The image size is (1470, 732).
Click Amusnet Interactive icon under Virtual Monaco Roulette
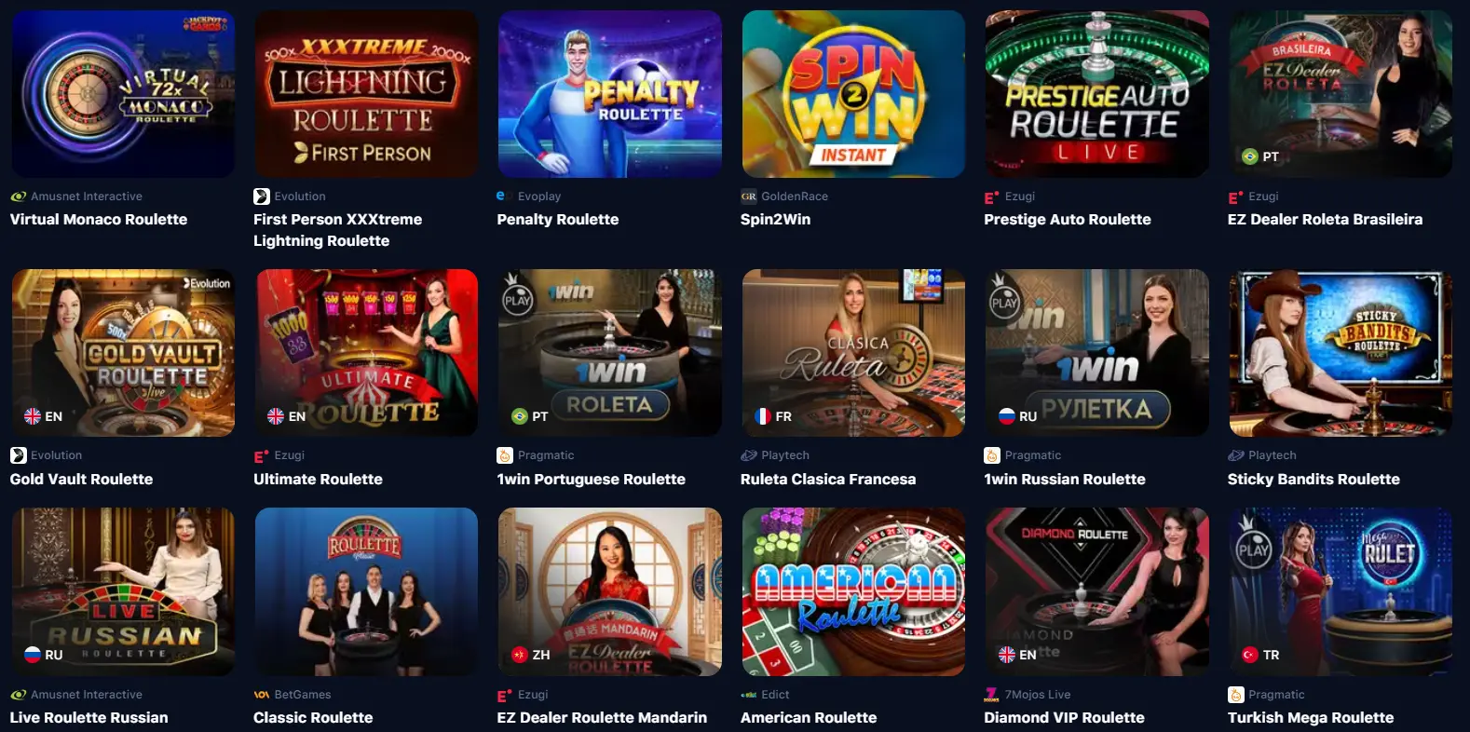19,197
